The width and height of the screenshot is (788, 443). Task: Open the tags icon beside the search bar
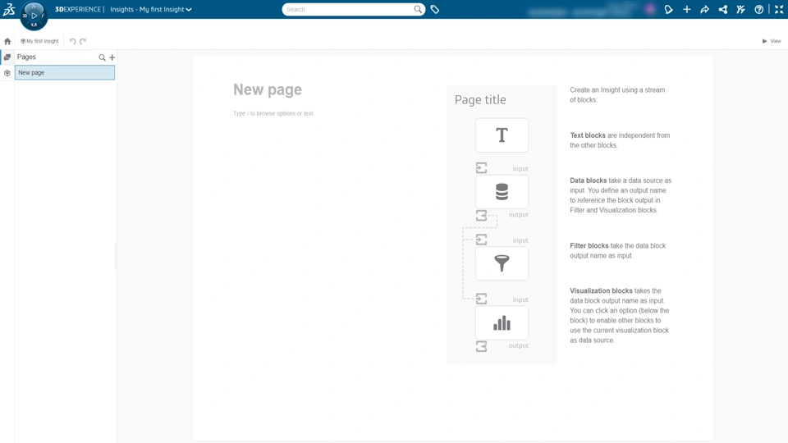tap(435, 10)
